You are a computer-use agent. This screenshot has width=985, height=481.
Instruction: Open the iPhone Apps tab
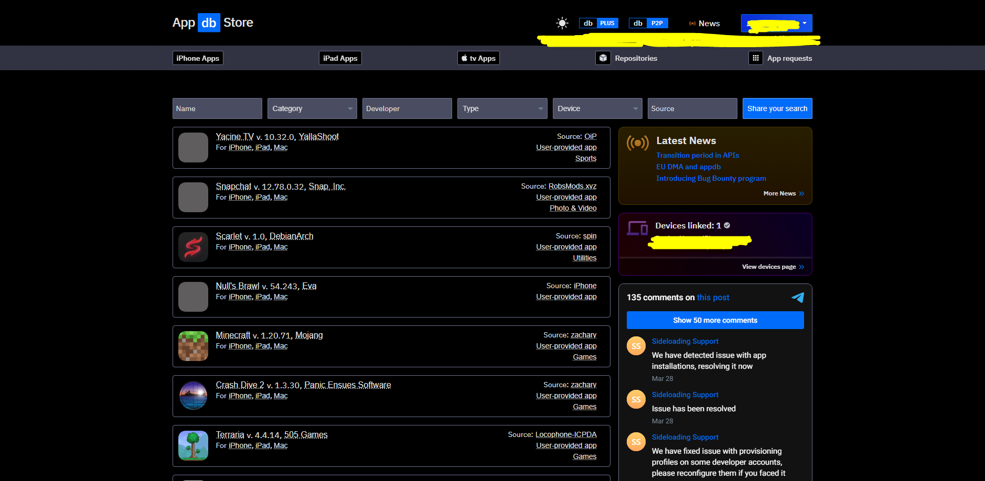pos(198,58)
